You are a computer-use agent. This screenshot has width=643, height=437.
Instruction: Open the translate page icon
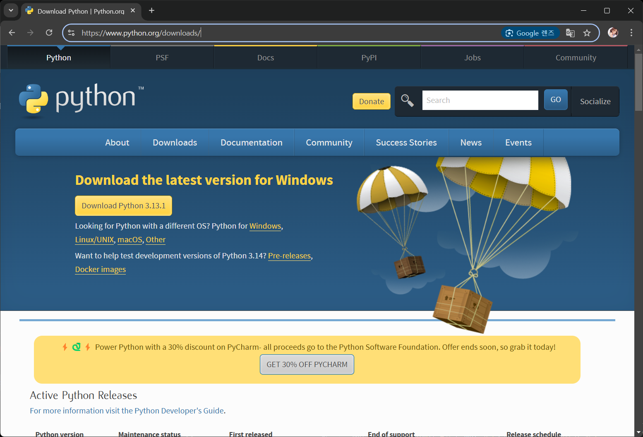[570, 33]
